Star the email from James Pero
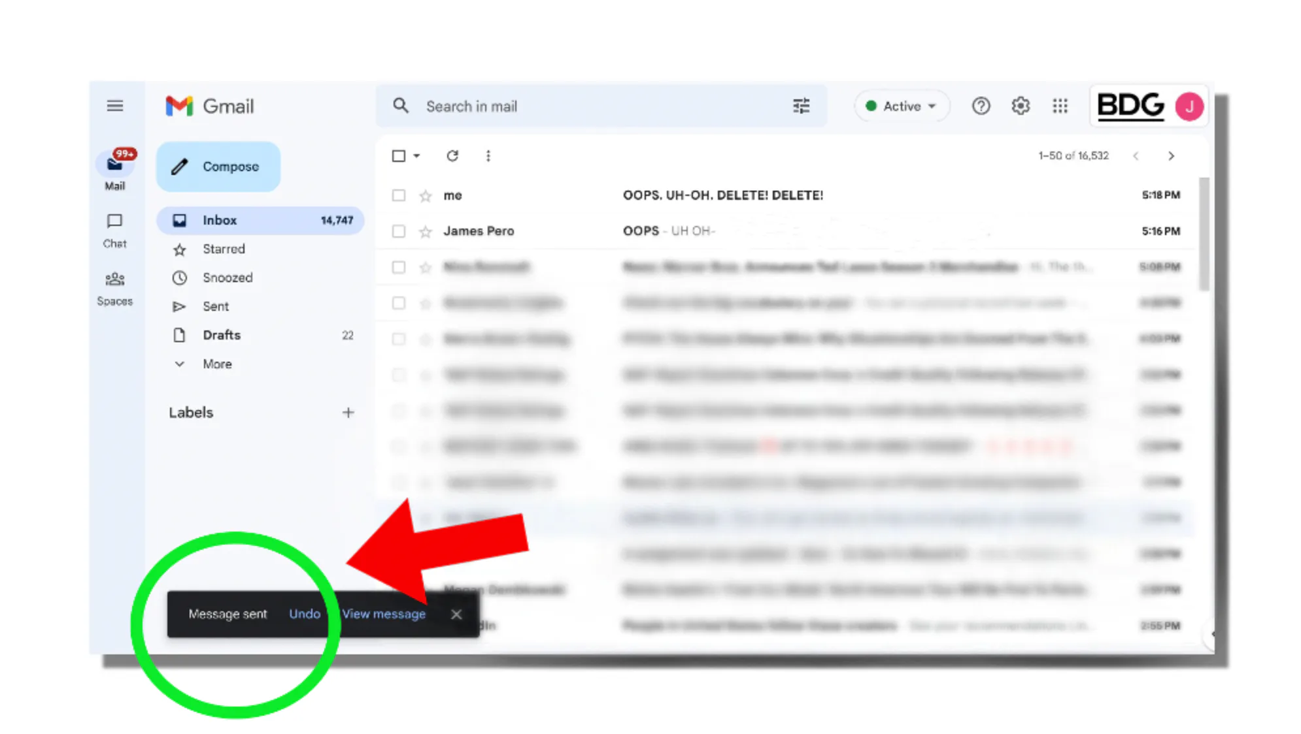The width and height of the screenshot is (1301, 734). [426, 232]
